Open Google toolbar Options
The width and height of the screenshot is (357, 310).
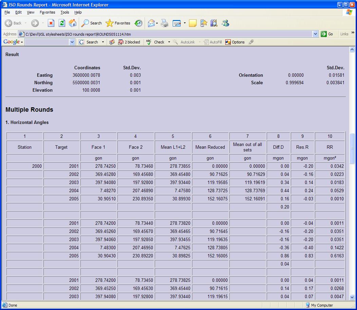235,42
